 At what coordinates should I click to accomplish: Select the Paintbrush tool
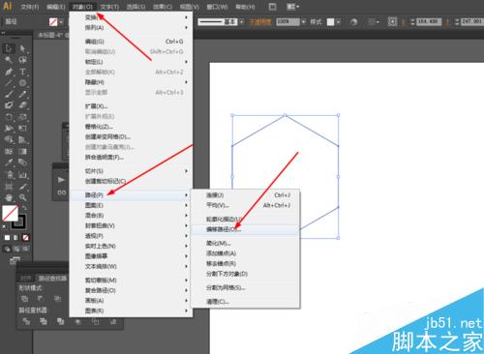pyautogui.click(x=8, y=94)
